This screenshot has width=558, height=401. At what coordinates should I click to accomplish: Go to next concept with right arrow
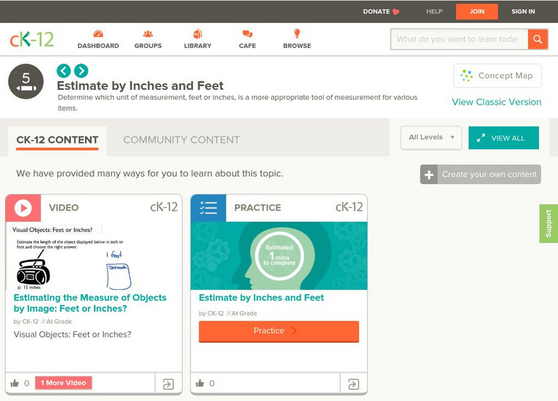point(81,70)
